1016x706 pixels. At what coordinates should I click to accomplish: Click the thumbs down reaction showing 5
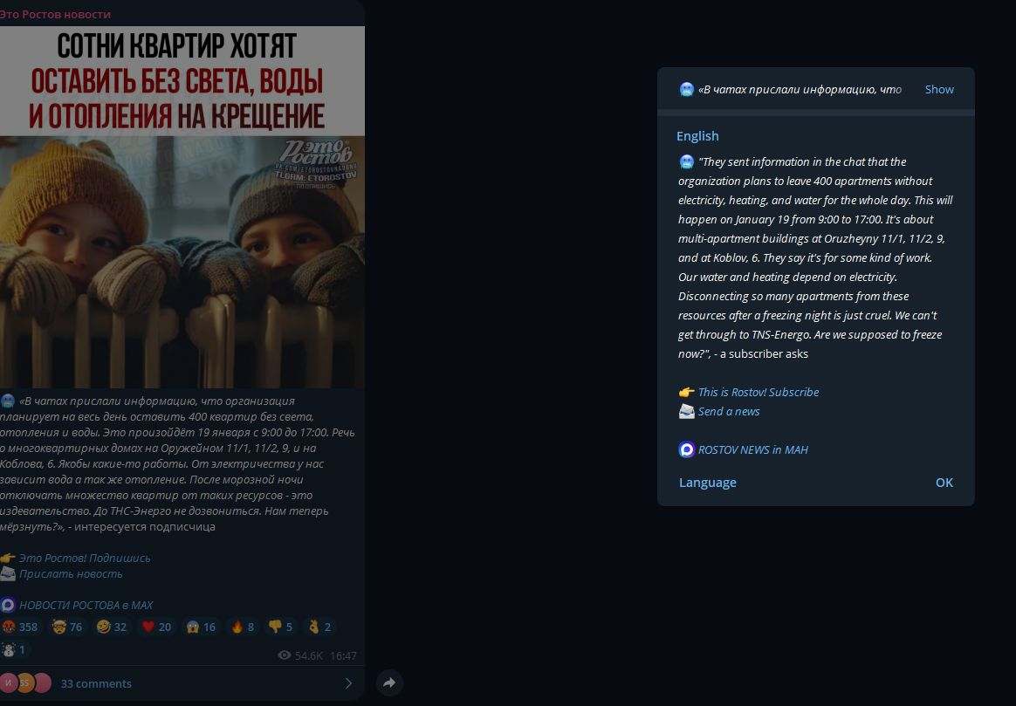coord(280,627)
